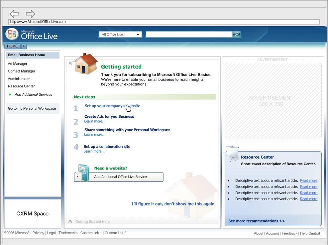Select Small Business Home in sidebar
Image resolution: width=328 pixels, height=245 pixels.
33,55
